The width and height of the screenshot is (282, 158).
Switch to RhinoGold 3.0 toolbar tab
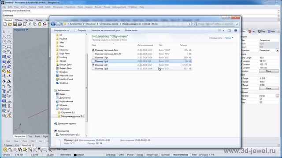[28, 145]
